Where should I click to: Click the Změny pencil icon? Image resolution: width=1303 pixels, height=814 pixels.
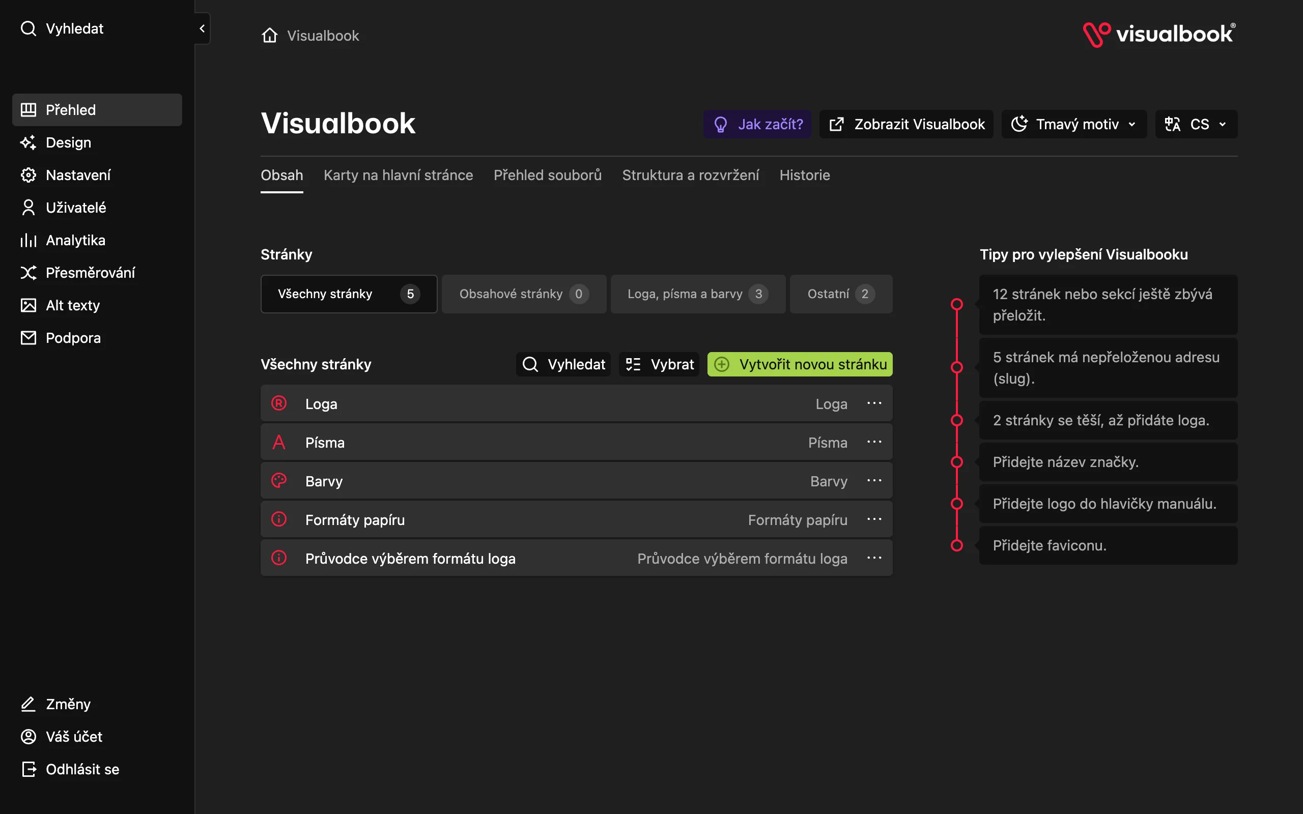point(28,704)
